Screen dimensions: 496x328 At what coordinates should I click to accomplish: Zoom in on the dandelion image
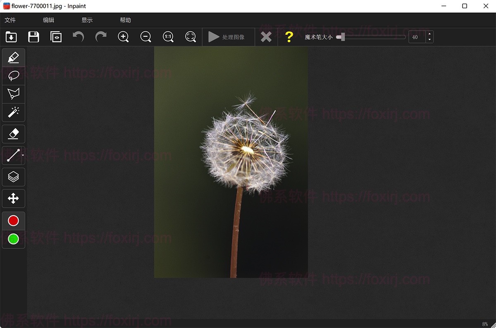coord(123,37)
